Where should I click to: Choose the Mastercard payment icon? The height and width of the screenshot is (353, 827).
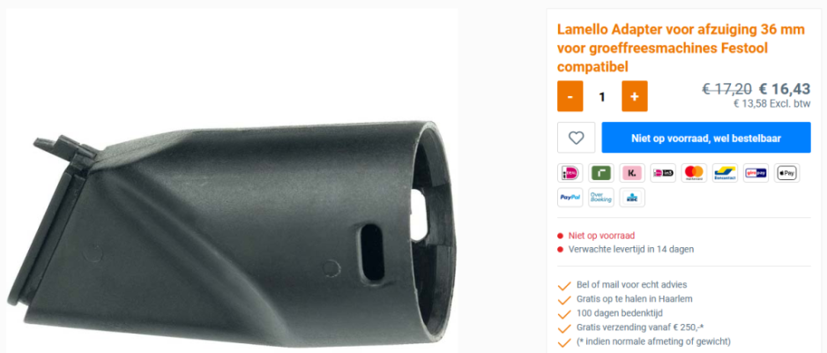click(694, 173)
